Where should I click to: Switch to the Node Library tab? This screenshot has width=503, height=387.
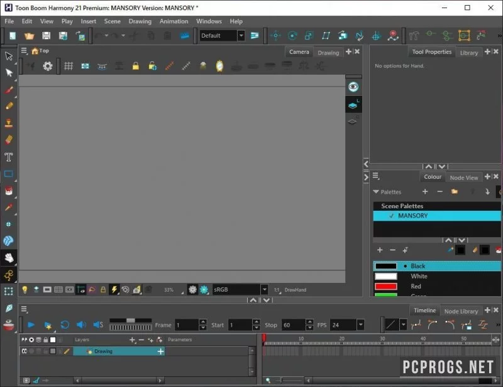461,311
